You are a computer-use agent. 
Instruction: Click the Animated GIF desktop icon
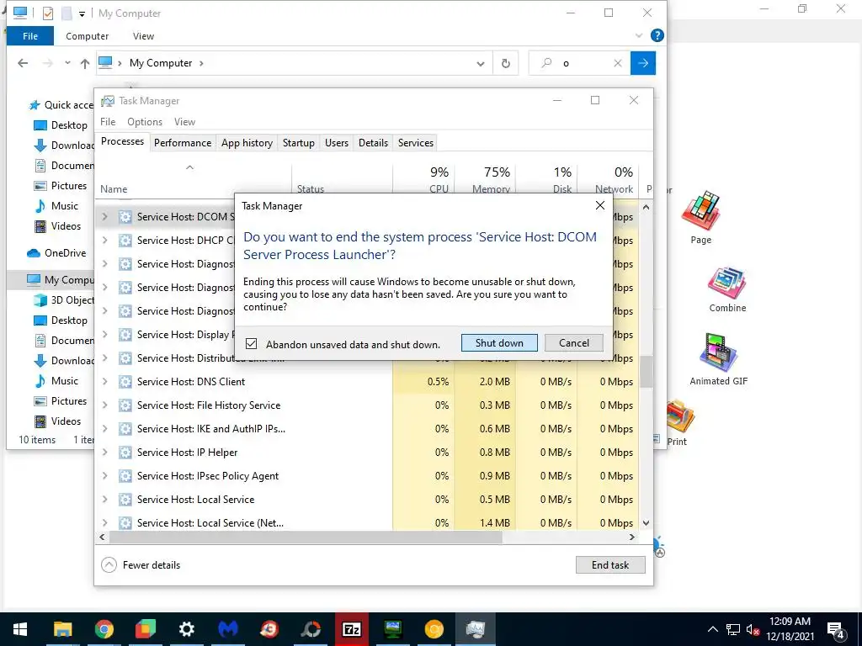tap(718, 359)
